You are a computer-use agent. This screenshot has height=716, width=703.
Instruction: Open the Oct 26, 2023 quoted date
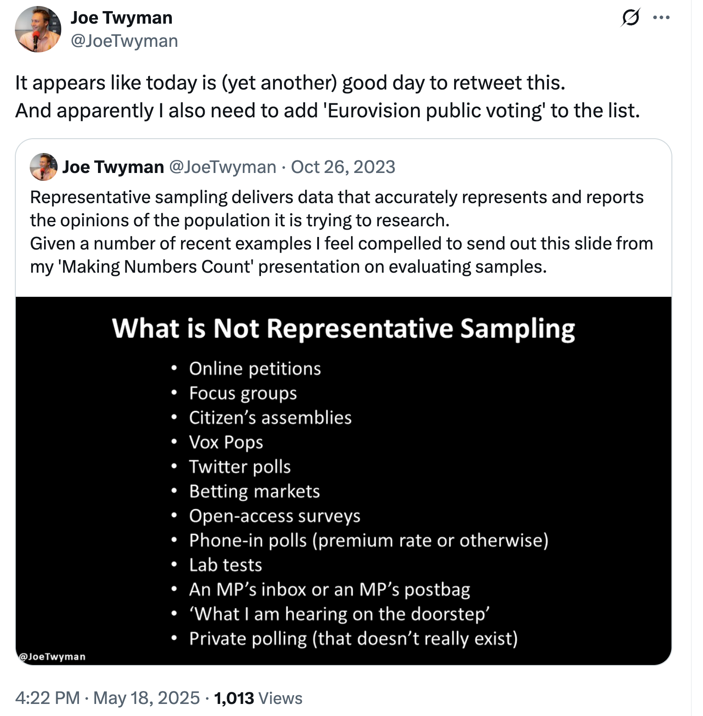[x=343, y=167]
